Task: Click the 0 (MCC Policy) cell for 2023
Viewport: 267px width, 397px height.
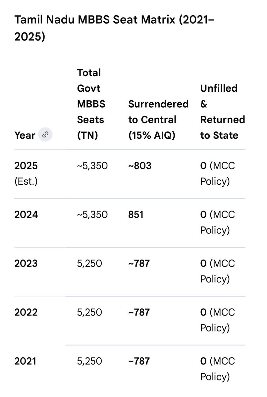Action: point(218,271)
